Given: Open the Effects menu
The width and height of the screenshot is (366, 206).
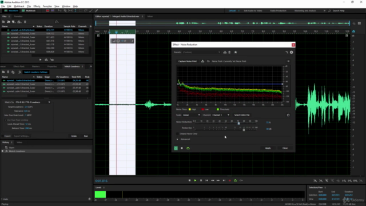Looking at the screenshot, I should click(37, 6).
